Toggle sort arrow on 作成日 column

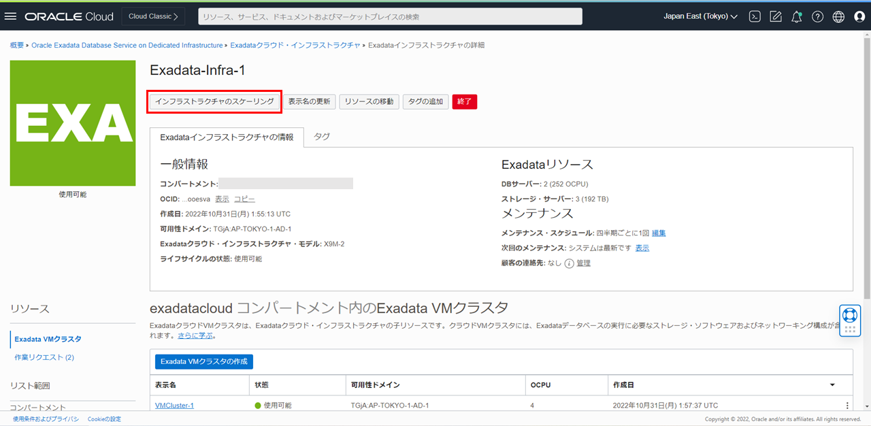point(832,385)
